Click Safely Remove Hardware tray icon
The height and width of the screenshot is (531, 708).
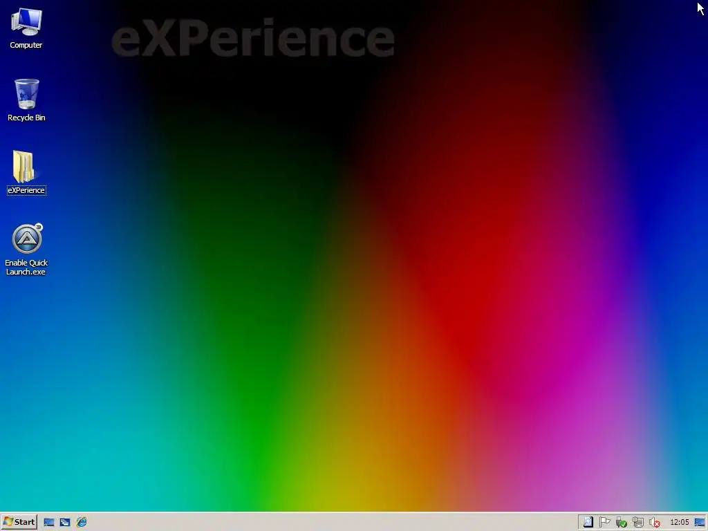(622, 523)
